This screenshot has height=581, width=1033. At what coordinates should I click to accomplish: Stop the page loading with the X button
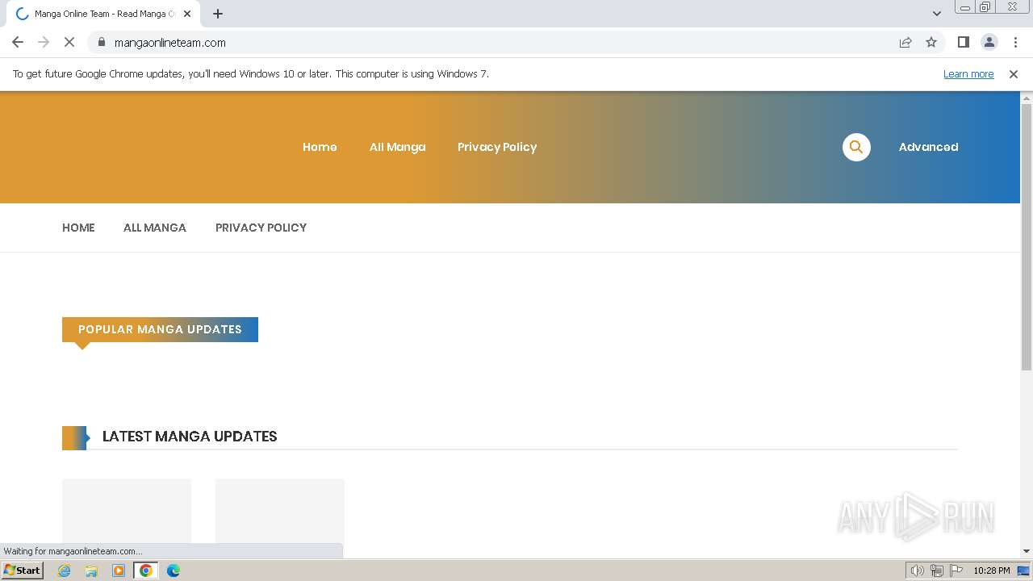click(x=69, y=42)
